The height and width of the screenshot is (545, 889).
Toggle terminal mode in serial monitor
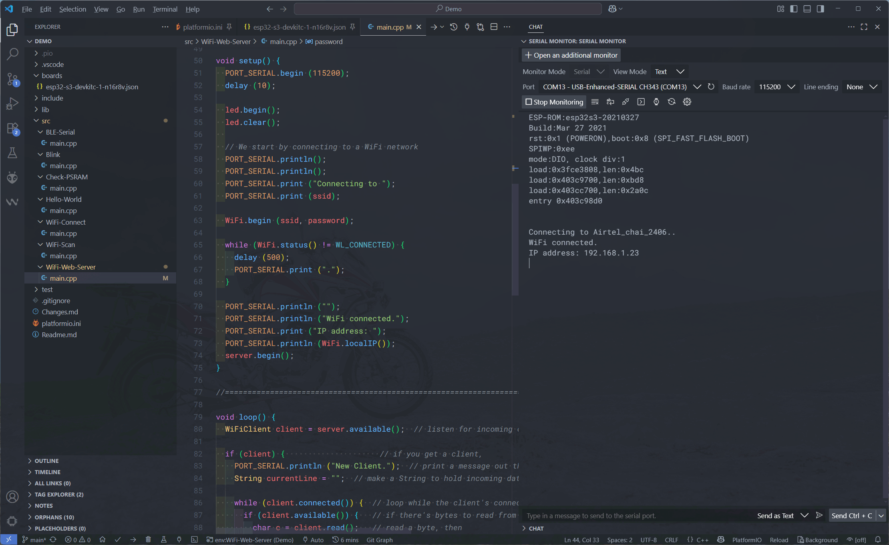(641, 102)
